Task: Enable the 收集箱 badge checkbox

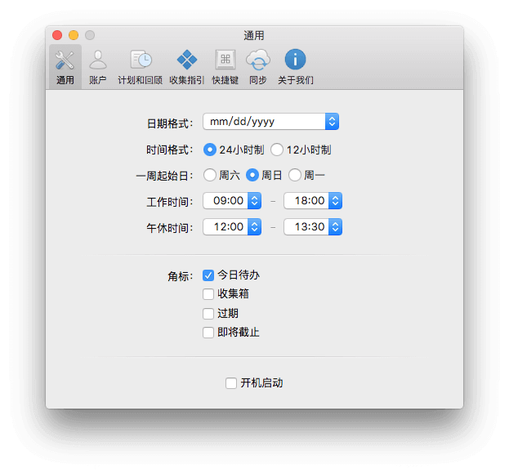Action: [208, 294]
